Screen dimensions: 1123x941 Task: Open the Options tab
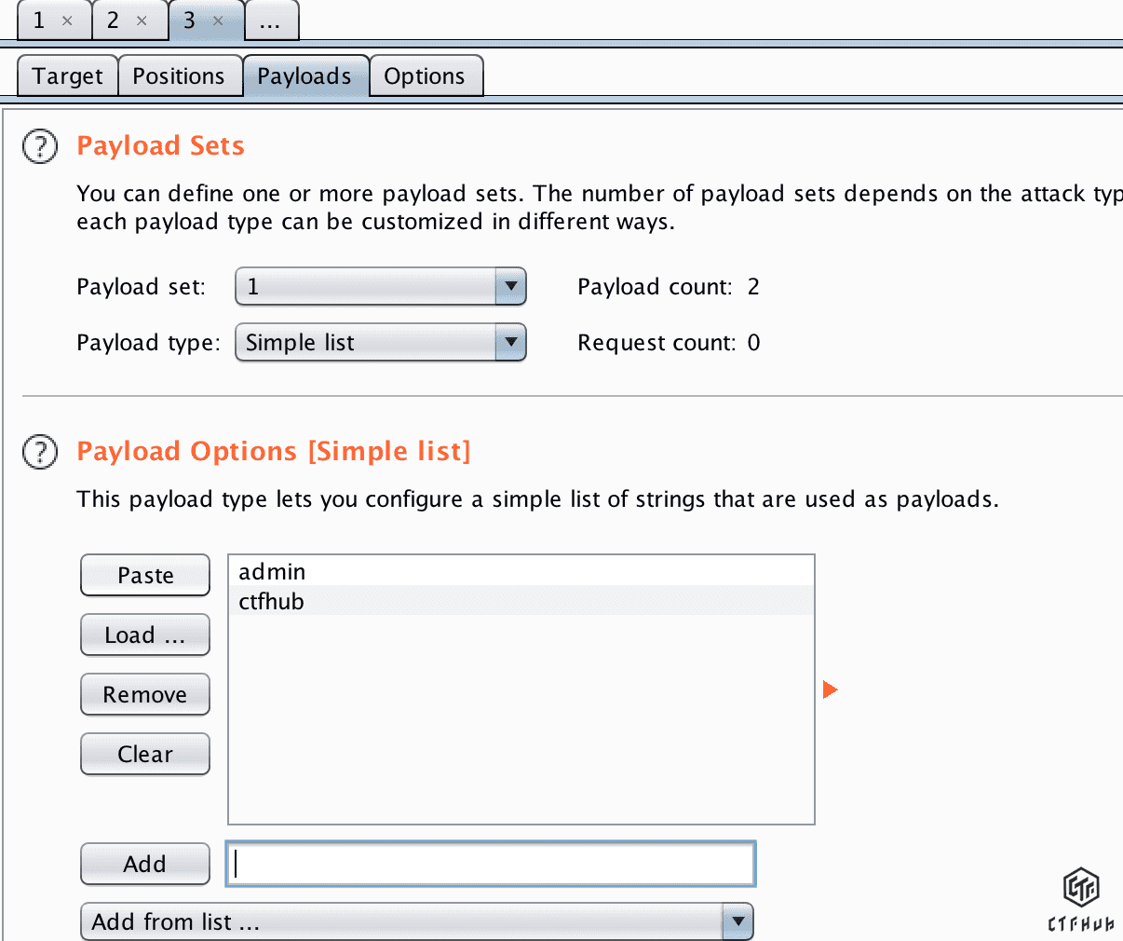click(x=425, y=76)
